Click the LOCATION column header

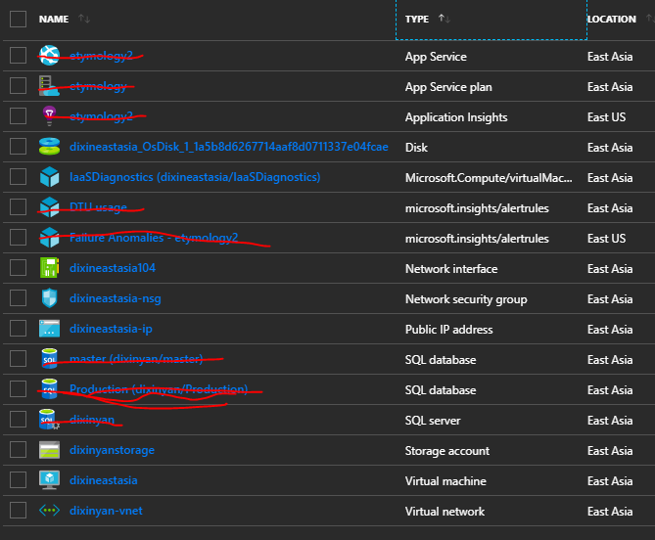click(x=612, y=20)
